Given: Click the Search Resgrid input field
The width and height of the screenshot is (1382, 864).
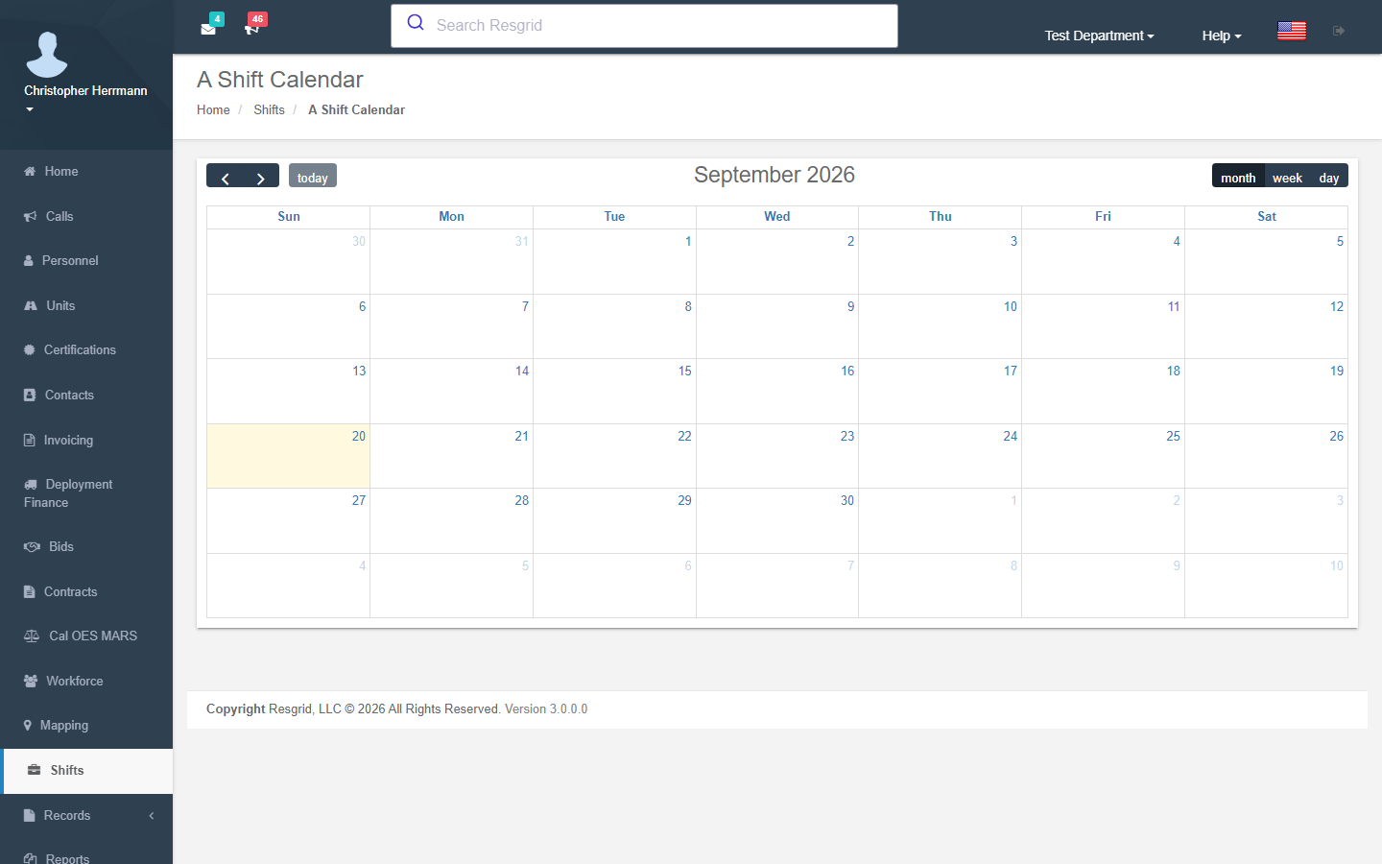Looking at the screenshot, I should coord(644,26).
